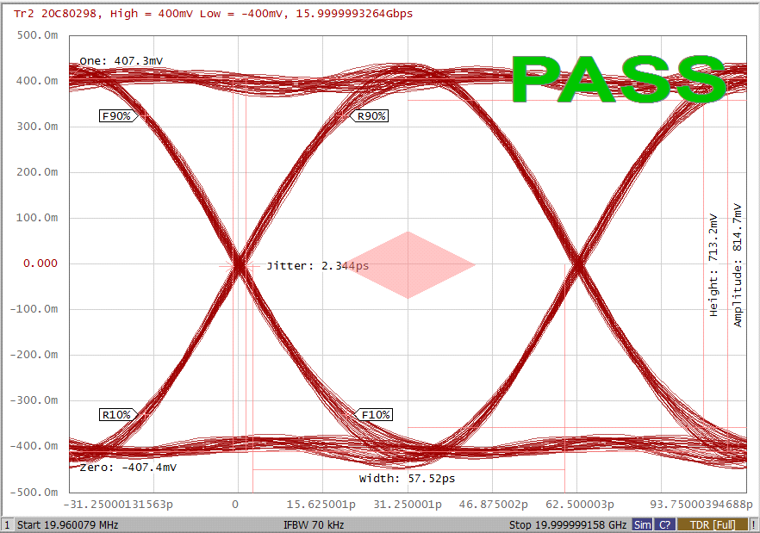
Task: Click the Jitter 2.344ps readout
Action: (317, 266)
